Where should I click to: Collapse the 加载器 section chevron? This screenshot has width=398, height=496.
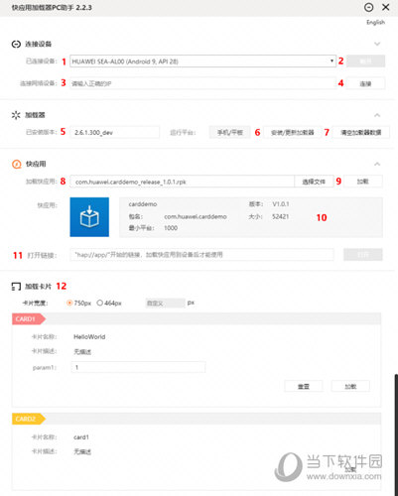(377, 115)
